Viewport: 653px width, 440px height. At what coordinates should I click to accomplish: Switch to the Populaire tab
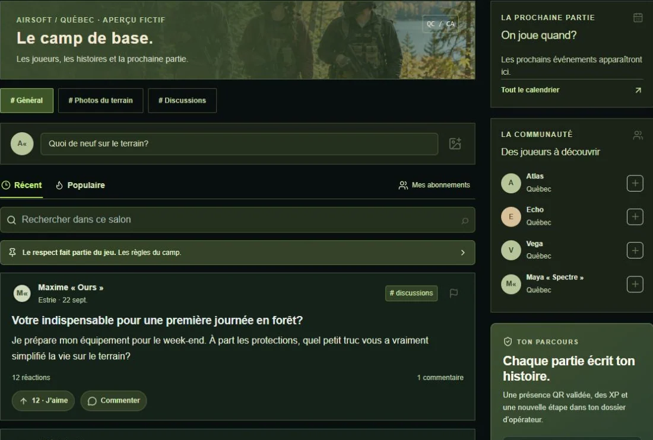click(x=80, y=185)
